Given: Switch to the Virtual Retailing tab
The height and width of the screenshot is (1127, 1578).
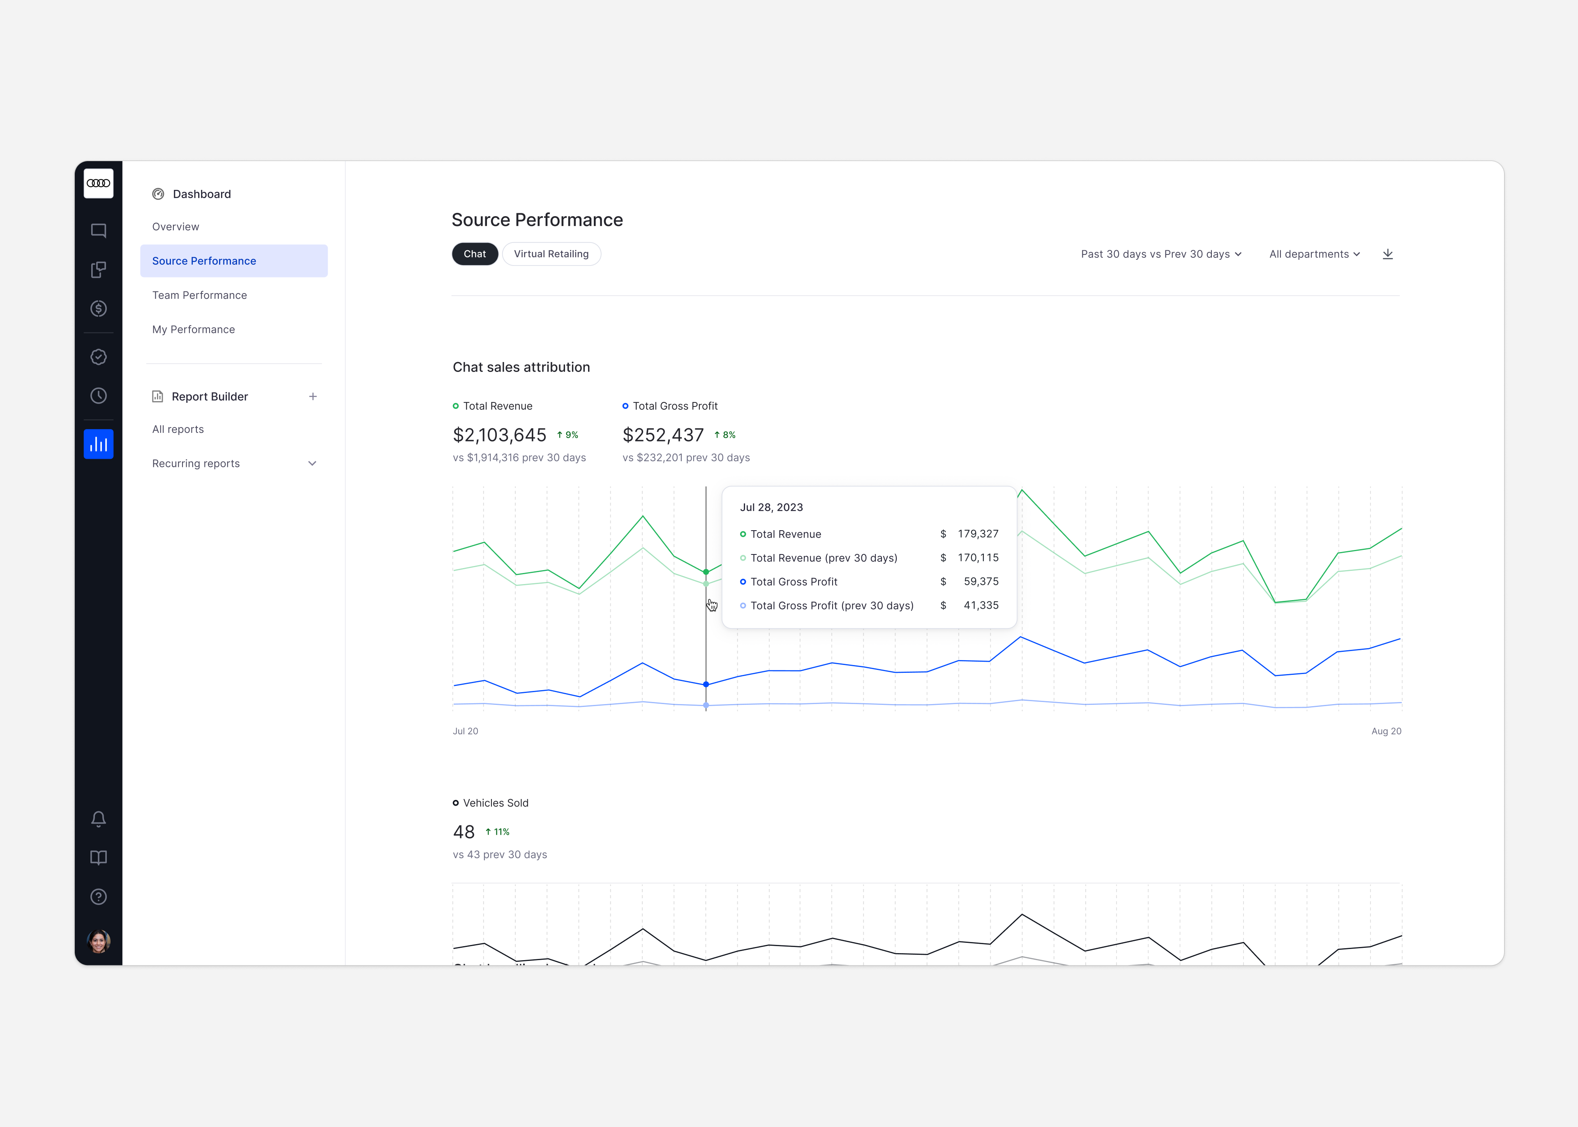Looking at the screenshot, I should coord(551,254).
